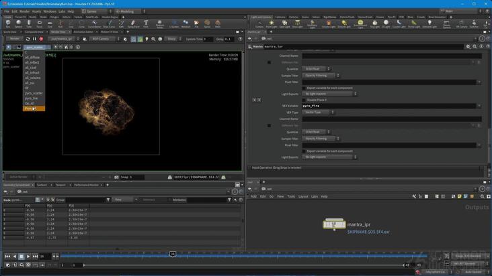
Task: Open the Layout menu in the network editor
Action: point(303,196)
